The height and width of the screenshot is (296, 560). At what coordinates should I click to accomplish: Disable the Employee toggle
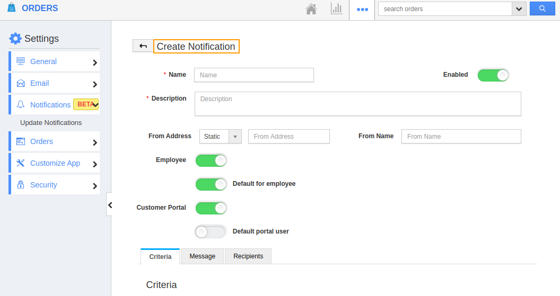(211, 160)
